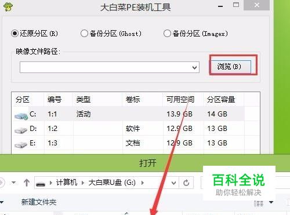This screenshot has width=290, height=215.
Task: Sort by the 类型 column header
Action: (x=84, y=100)
